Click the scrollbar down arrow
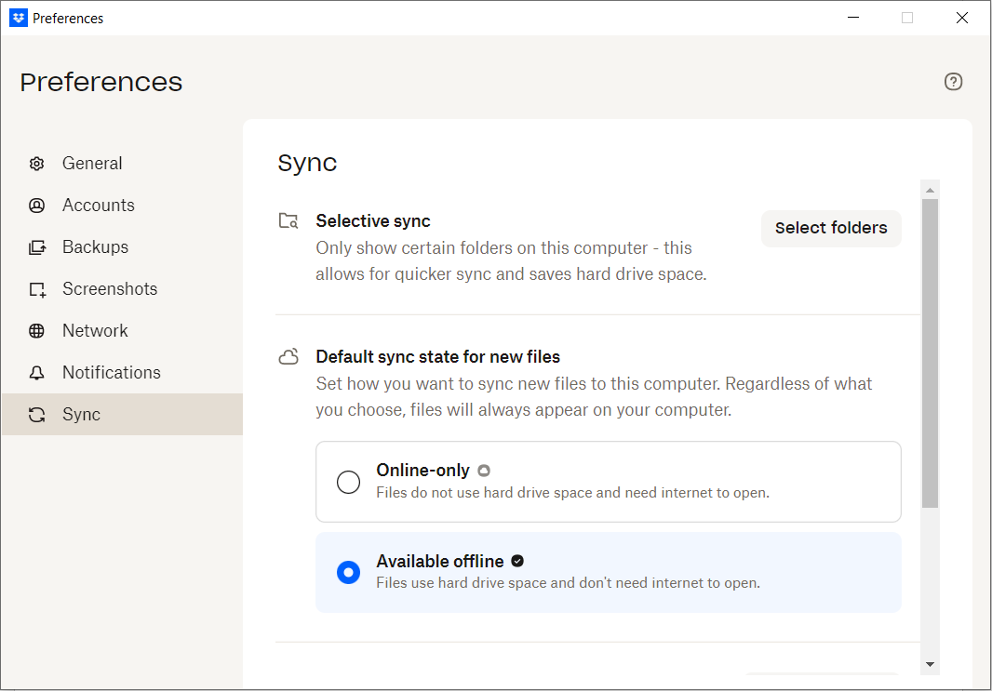Image resolution: width=992 pixels, height=691 pixels. click(930, 664)
